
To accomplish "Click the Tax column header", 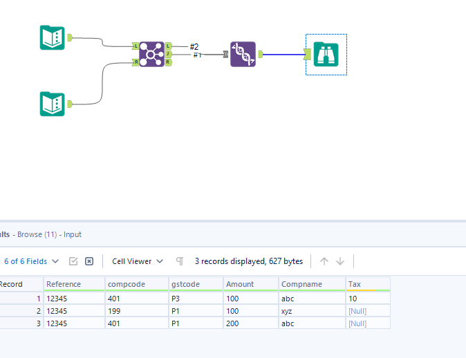I will [368, 284].
